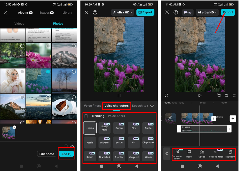Image resolution: width=239 pixels, height=172 pixels.
Task: Remove selected thumbnail with the minus icon
Action: point(14,127)
